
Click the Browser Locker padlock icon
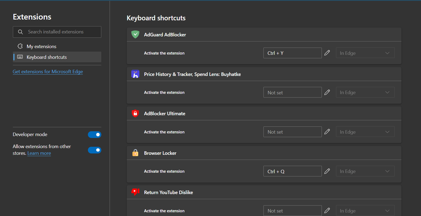(135, 153)
